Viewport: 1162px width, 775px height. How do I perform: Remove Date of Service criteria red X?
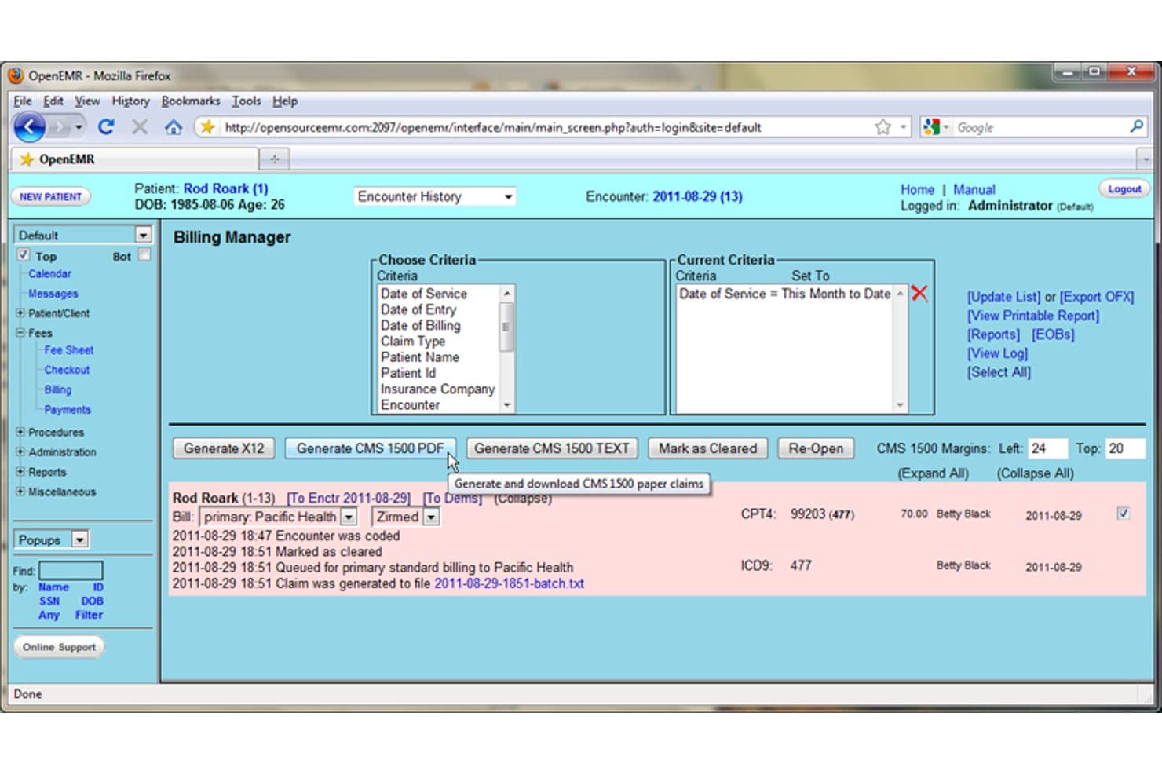point(919,294)
